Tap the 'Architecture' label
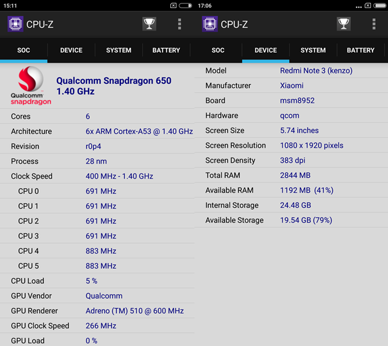 click(x=32, y=131)
